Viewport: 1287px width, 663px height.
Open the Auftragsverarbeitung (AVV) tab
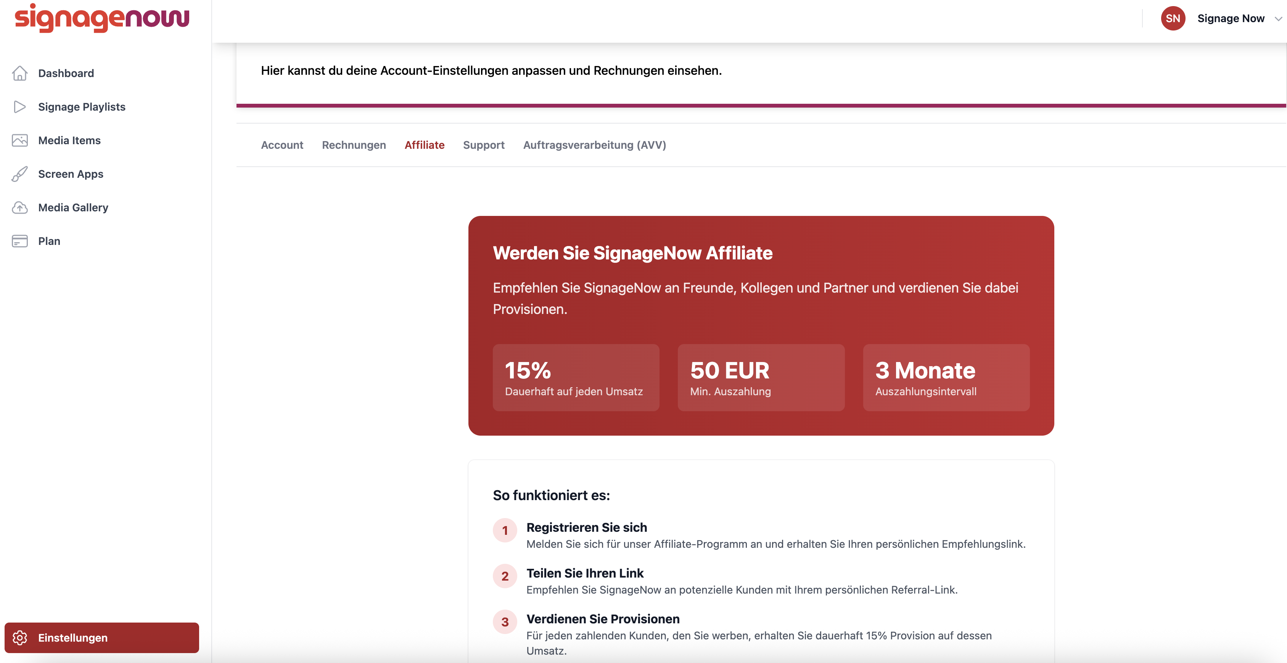(595, 145)
